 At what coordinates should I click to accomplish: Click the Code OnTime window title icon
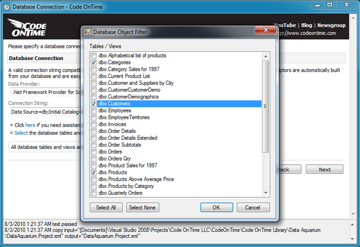click(7, 7)
